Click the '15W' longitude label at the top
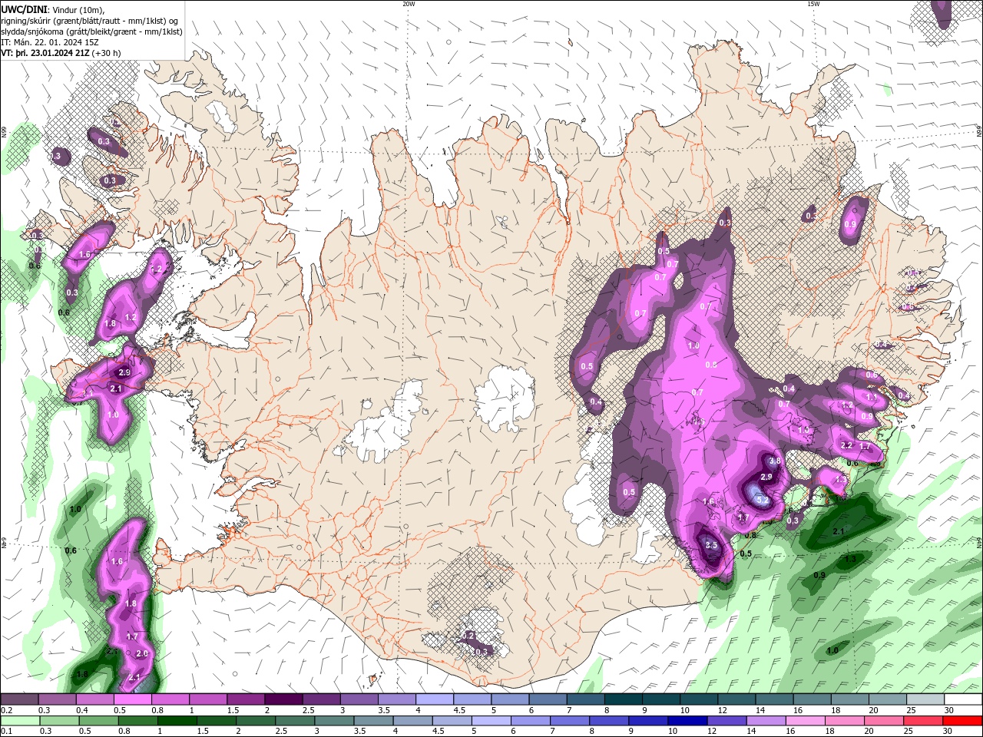This screenshot has width=983, height=737. click(x=813, y=4)
